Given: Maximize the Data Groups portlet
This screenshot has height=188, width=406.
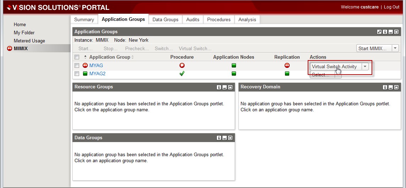Looking at the screenshot, I should point(230,138).
